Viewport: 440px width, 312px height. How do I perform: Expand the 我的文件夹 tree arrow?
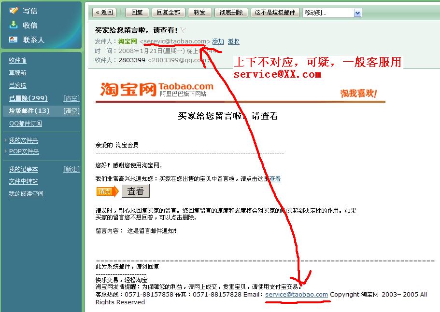(x=6, y=140)
